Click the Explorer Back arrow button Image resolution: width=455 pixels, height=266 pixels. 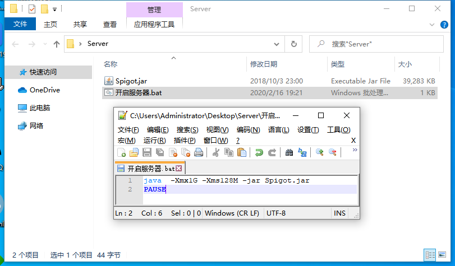(15, 44)
